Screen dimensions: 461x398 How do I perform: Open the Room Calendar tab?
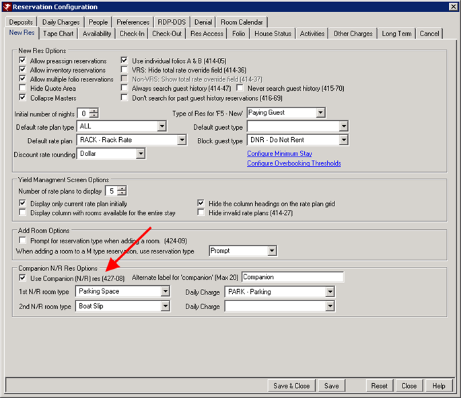tap(242, 22)
